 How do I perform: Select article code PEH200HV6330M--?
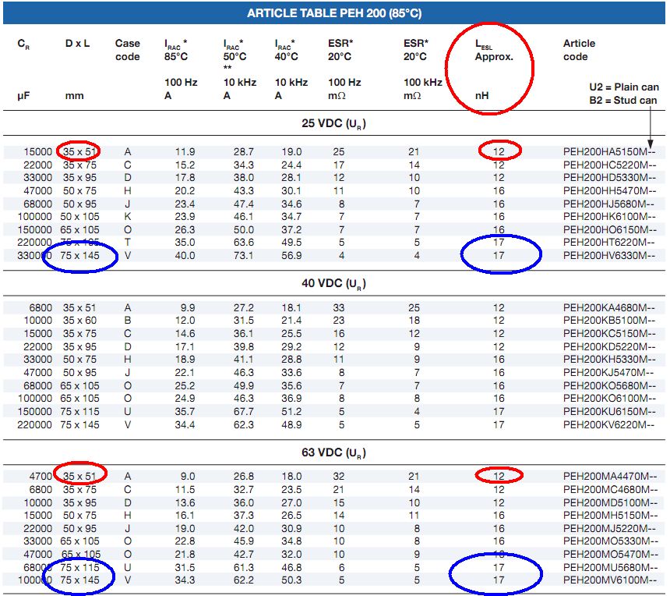click(x=609, y=255)
